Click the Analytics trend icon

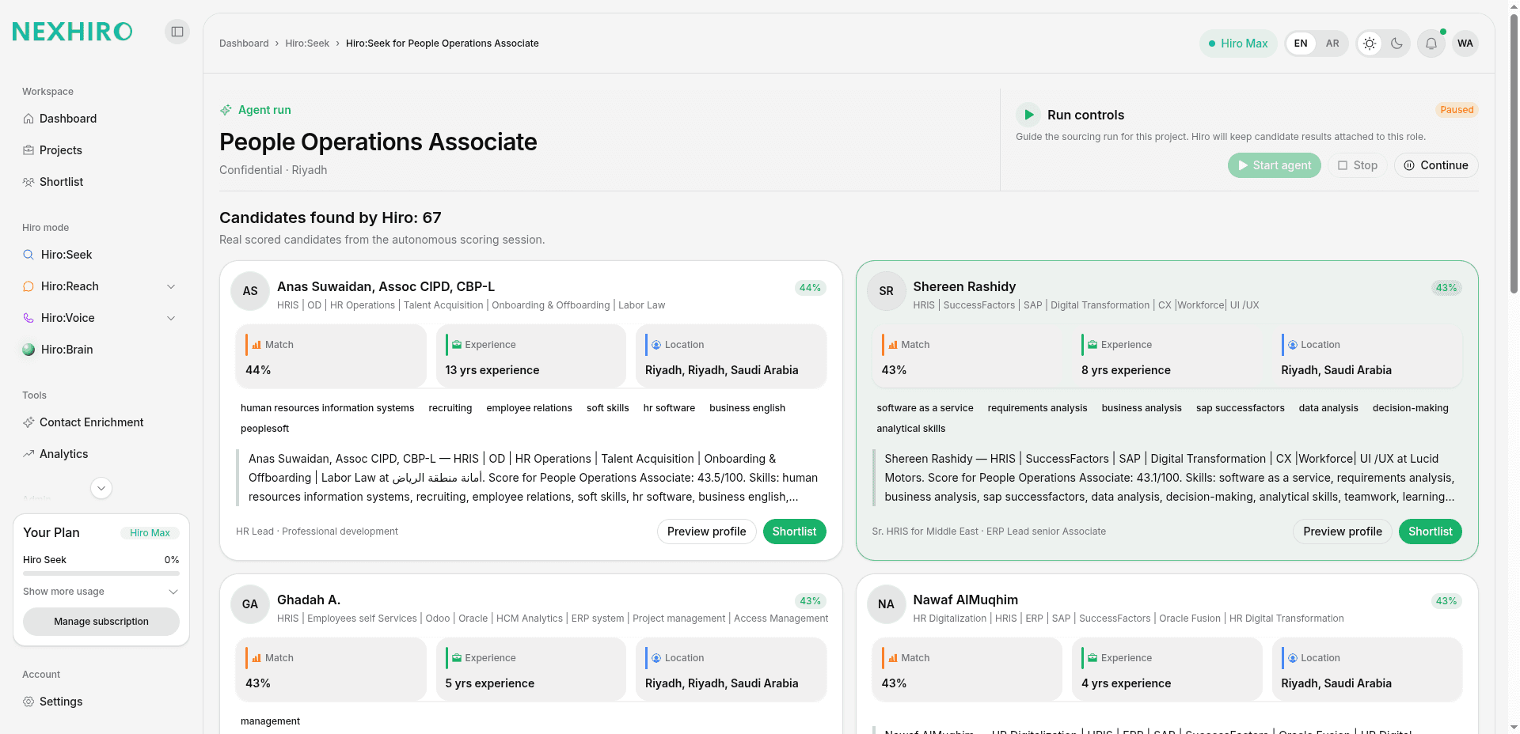point(28,454)
